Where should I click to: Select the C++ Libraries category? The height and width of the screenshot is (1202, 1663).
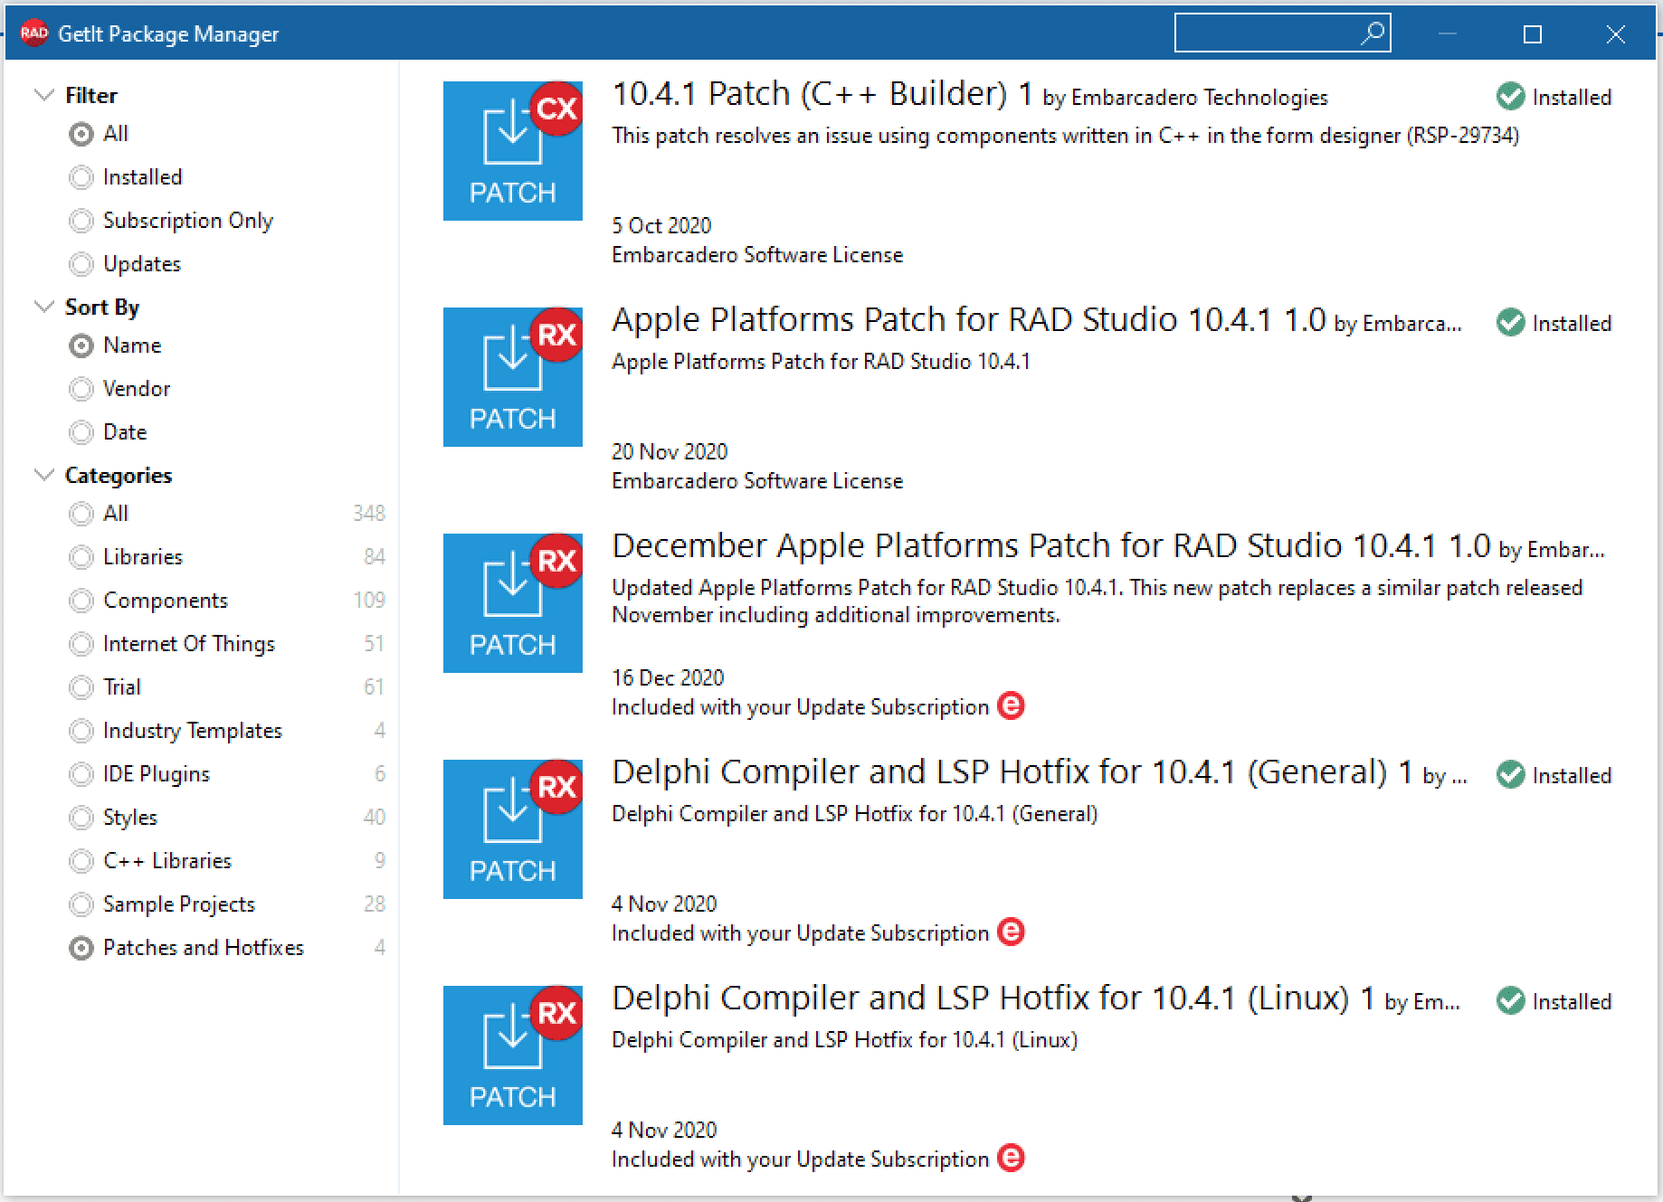[81, 861]
